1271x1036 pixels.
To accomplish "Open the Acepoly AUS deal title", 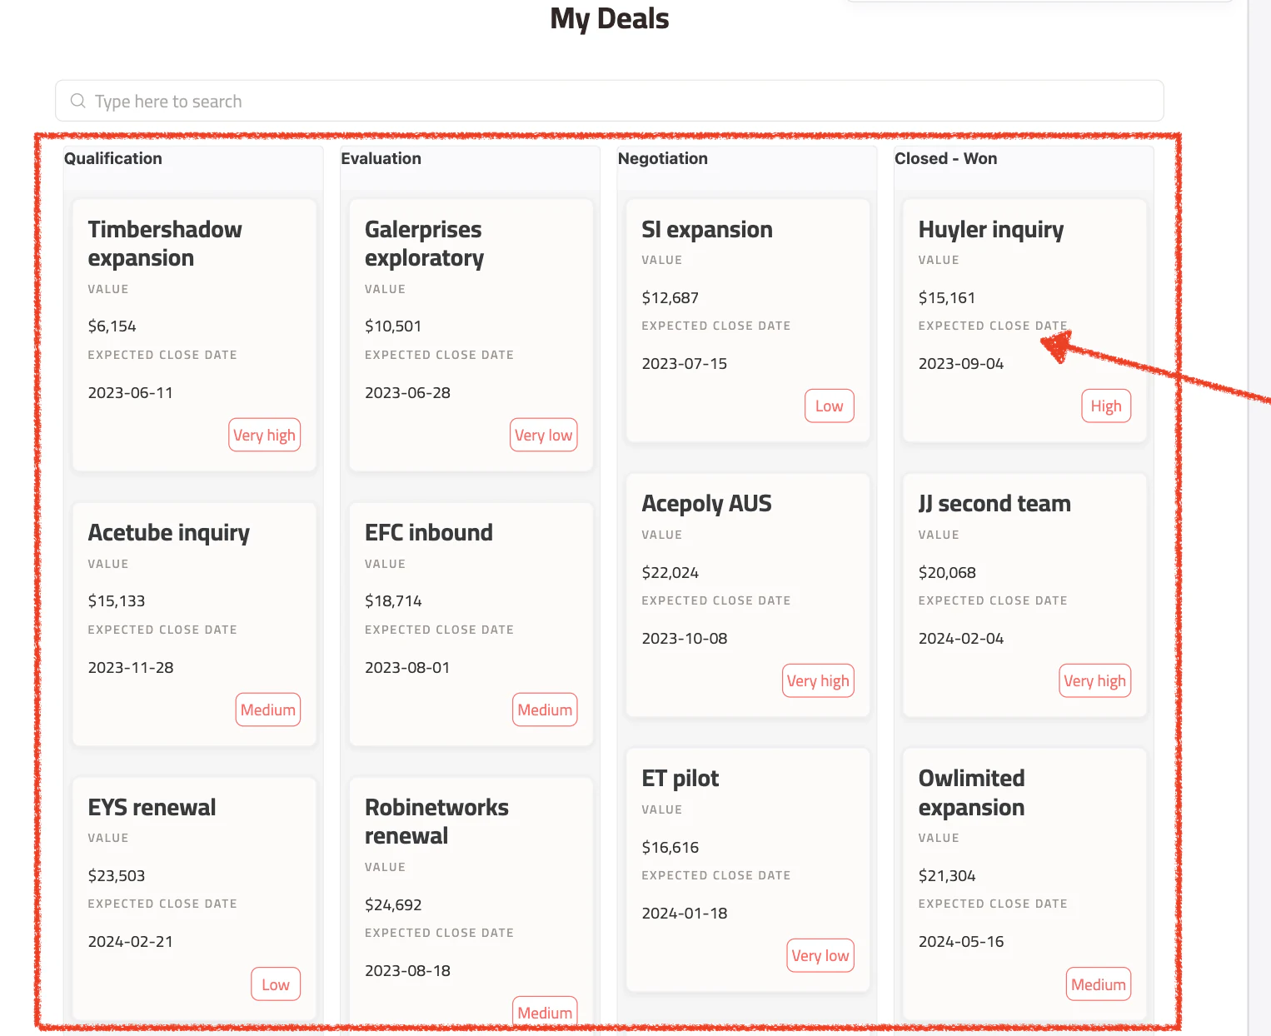I will click(x=707, y=504).
